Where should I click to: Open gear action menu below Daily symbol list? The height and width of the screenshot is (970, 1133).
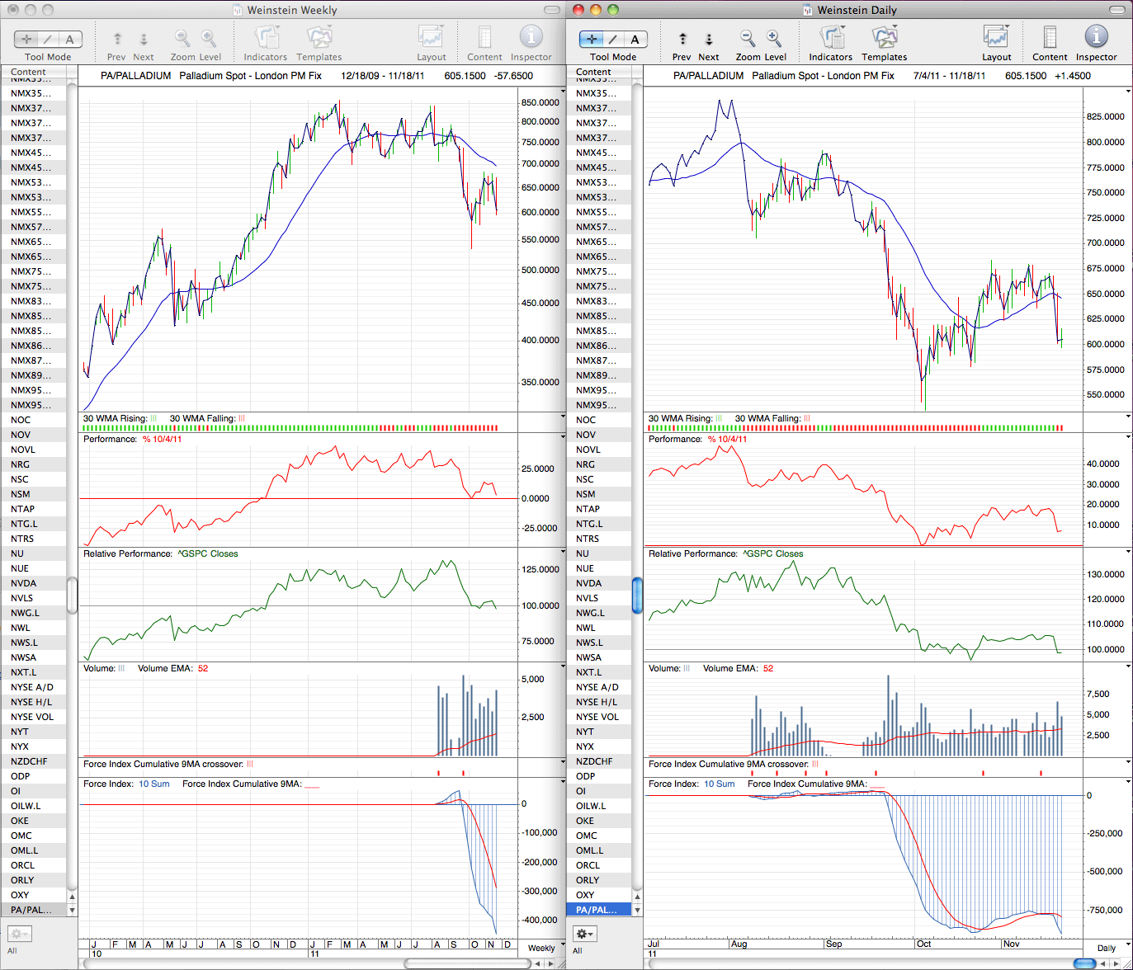point(585,934)
